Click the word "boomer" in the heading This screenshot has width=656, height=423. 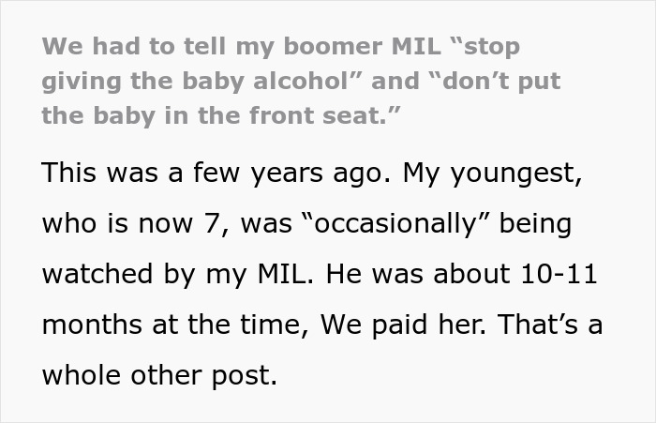point(333,46)
